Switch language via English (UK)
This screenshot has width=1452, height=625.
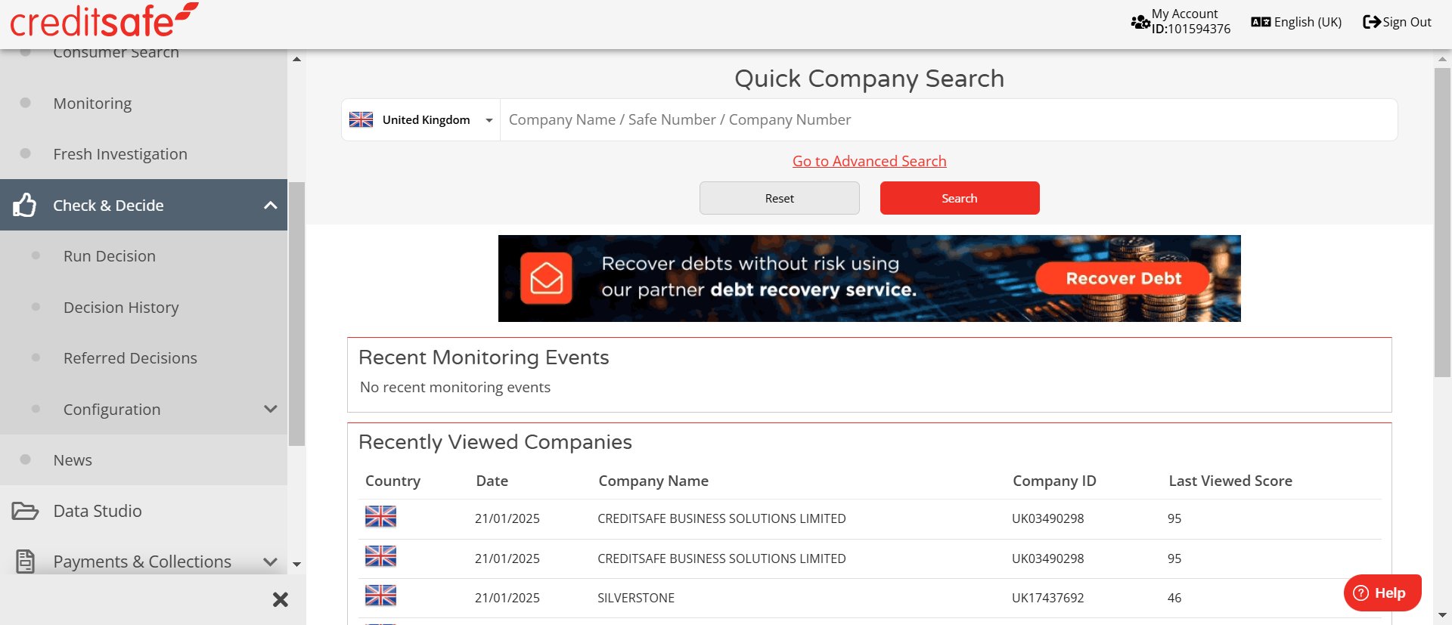(x=1308, y=22)
